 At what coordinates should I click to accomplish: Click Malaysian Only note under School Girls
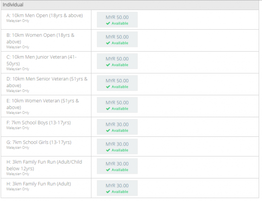click(x=18, y=147)
